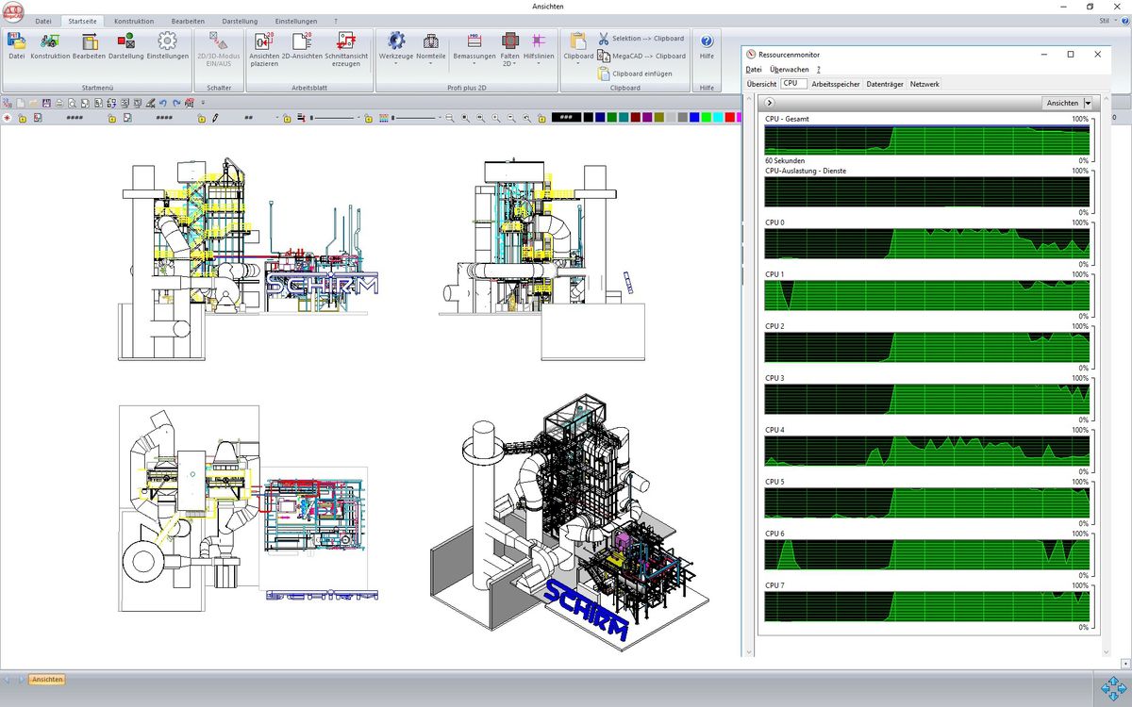The width and height of the screenshot is (1132, 707).
Task: Select the dark green color swatch
Action: coord(612,118)
